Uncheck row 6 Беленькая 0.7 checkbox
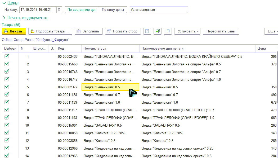This screenshot has height=158, width=278. coord(7,94)
